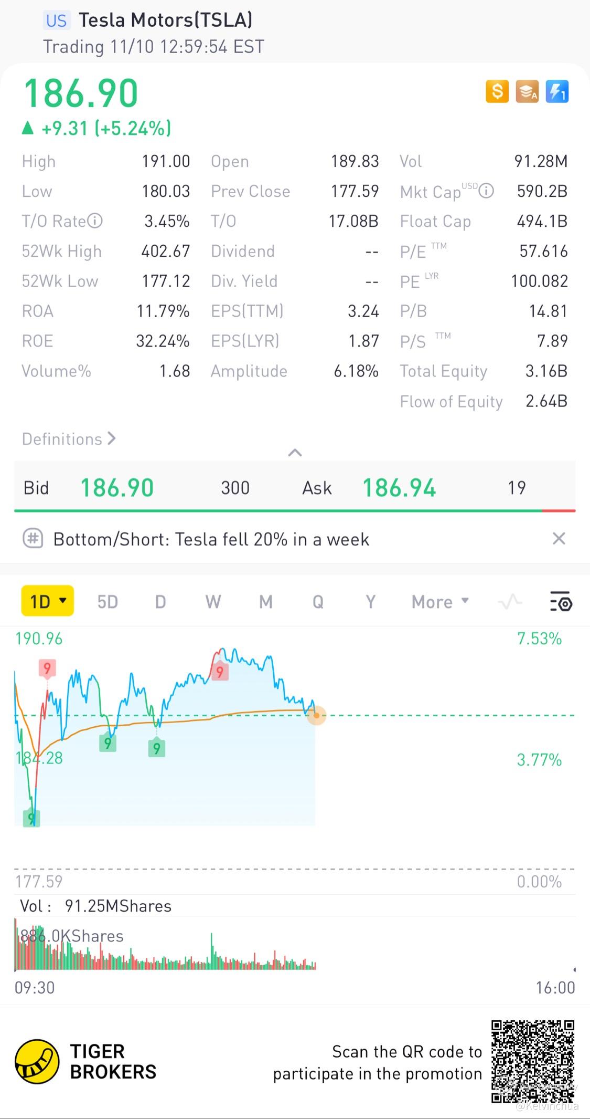The width and height of the screenshot is (590, 1119).
Task: Expand the More timeframes dropdown
Action: (x=440, y=602)
